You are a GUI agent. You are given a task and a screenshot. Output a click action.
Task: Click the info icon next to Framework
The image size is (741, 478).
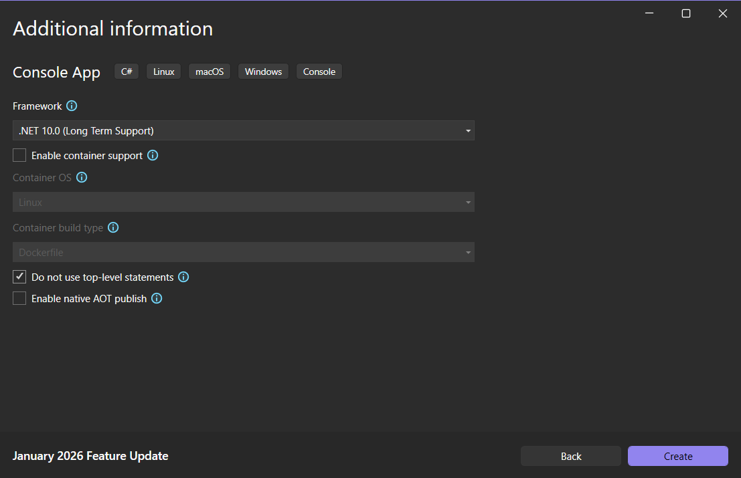point(72,106)
